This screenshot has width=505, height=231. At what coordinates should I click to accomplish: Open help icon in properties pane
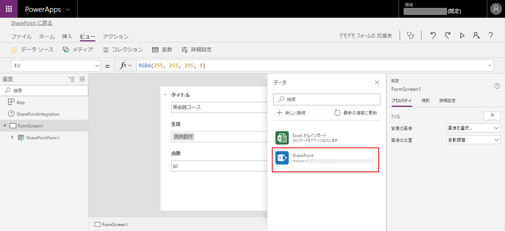click(497, 86)
